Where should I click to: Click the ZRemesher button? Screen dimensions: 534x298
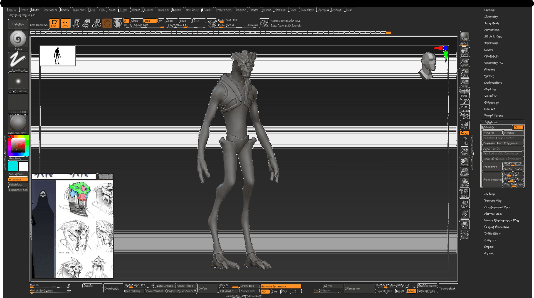[x=359, y=289]
